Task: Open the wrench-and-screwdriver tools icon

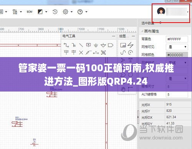Action: (x=15, y=12)
